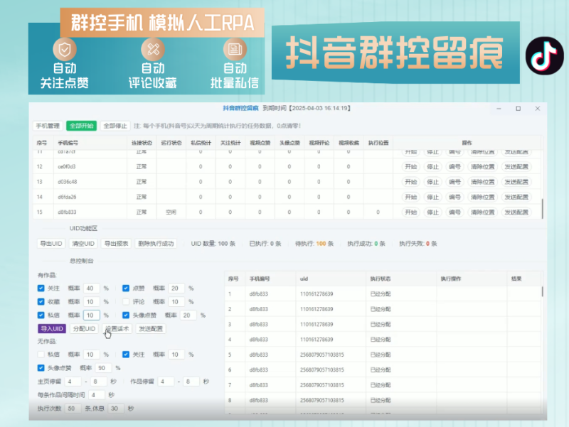The image size is (569, 427).
Task: Enable the 私信 checkbox under 无作品
Action: pos(41,355)
